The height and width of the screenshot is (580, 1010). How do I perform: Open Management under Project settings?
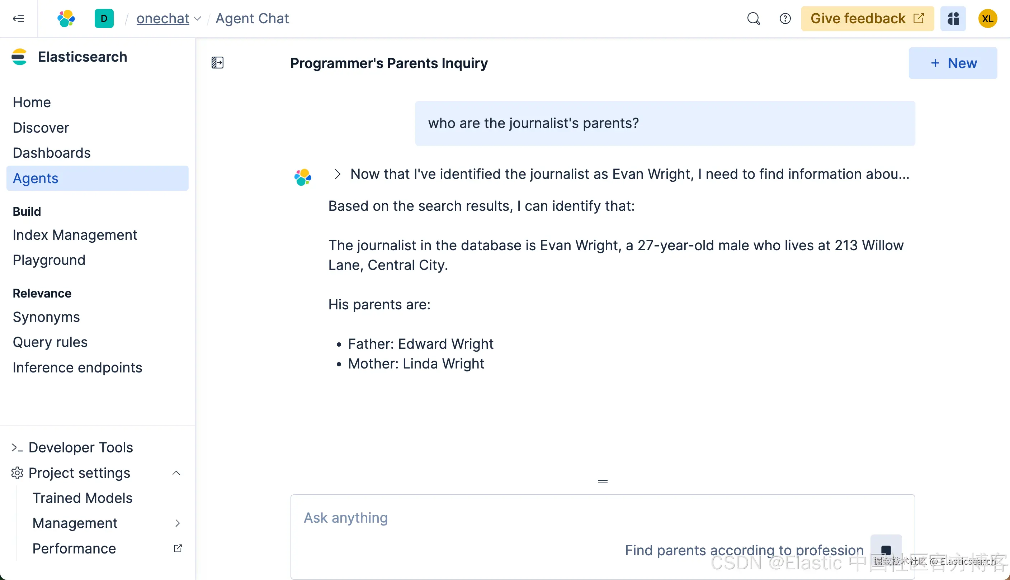tap(75, 523)
